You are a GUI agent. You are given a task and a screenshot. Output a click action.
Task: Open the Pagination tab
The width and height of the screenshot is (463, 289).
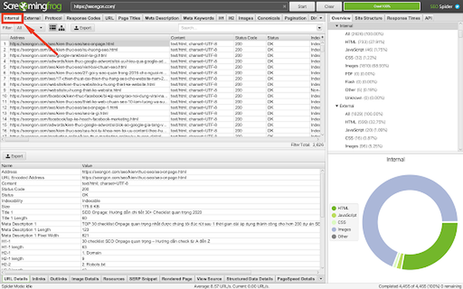(296, 18)
